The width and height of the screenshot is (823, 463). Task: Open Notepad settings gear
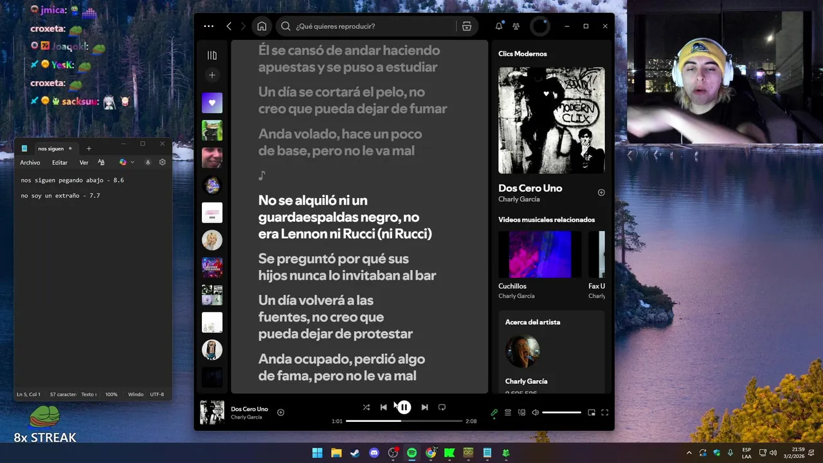[162, 163]
